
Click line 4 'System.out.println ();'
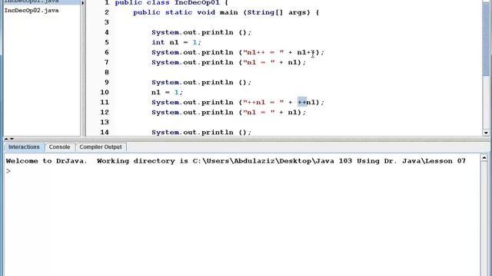tap(201, 32)
